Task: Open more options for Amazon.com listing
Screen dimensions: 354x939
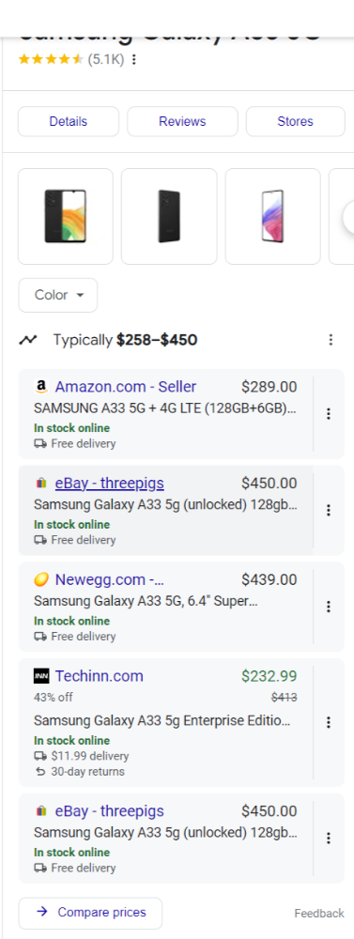Action: (x=329, y=414)
